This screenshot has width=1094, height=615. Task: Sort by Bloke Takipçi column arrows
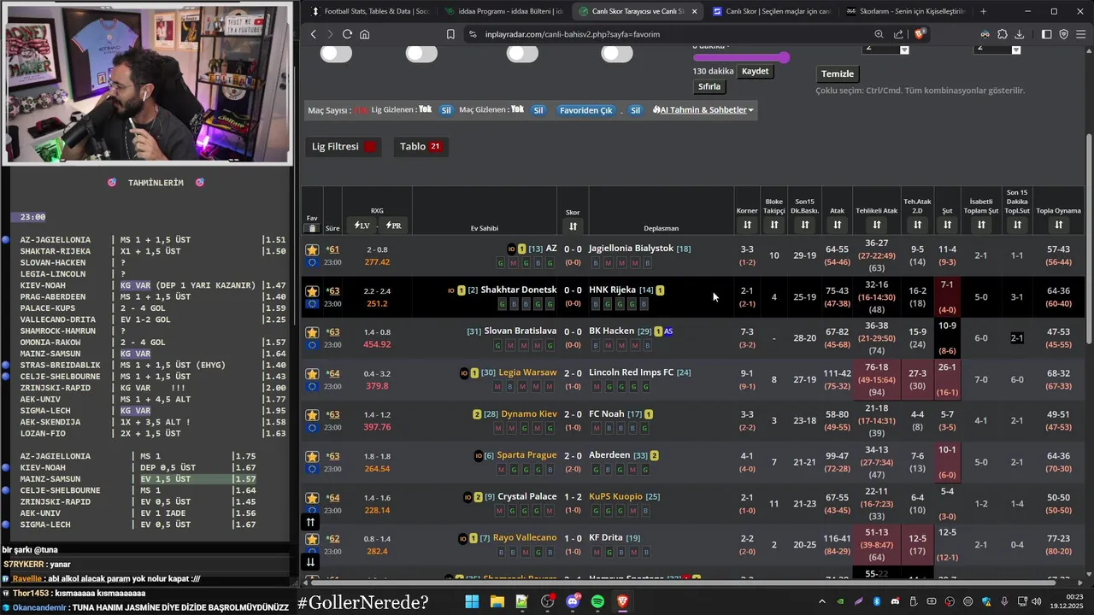[773, 225]
